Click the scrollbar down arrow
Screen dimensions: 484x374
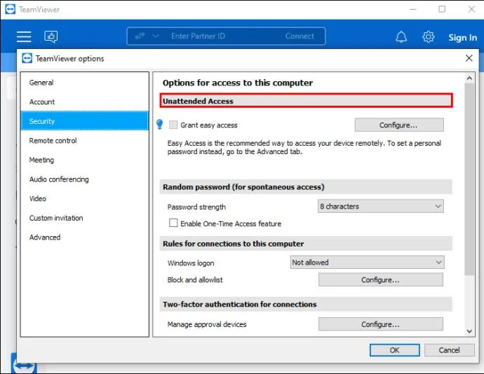tap(469, 331)
